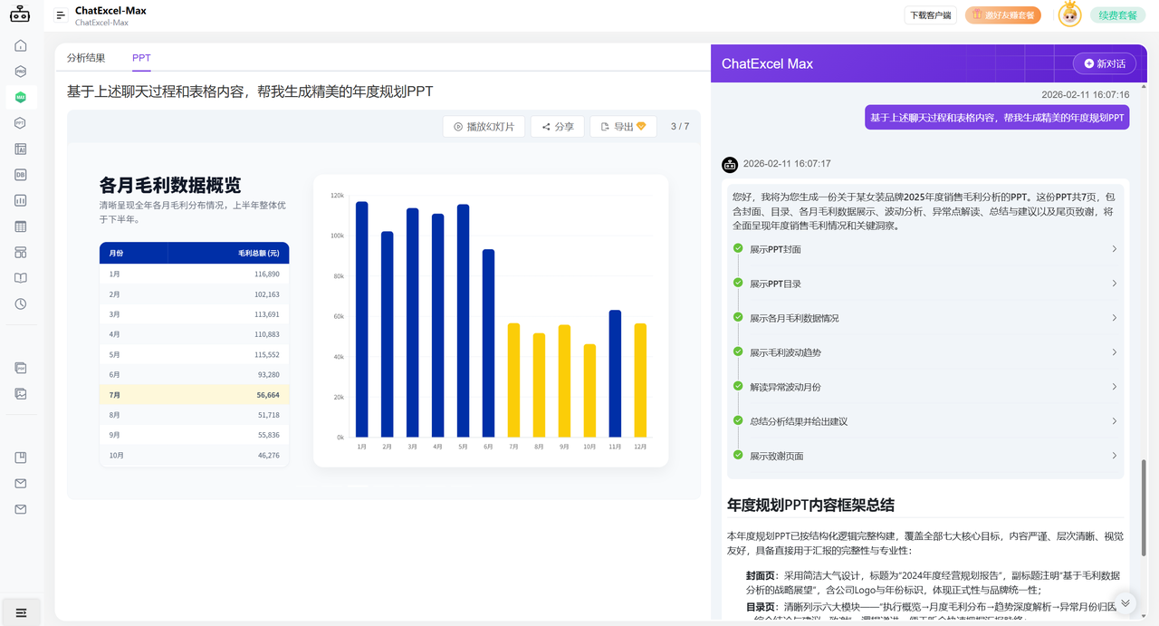Select the database (DB) icon in the sidebar
1159x626 pixels.
tap(20, 174)
